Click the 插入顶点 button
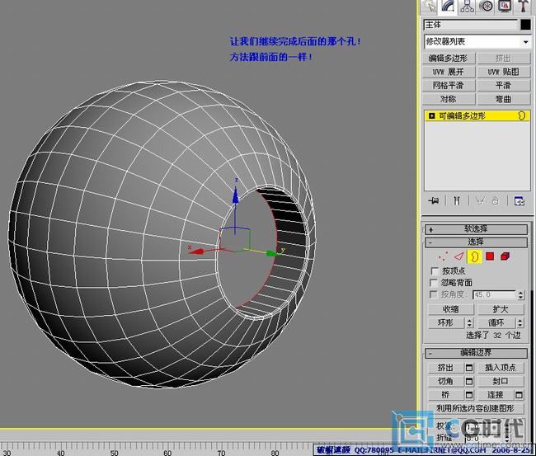The image size is (536, 456). (501, 368)
